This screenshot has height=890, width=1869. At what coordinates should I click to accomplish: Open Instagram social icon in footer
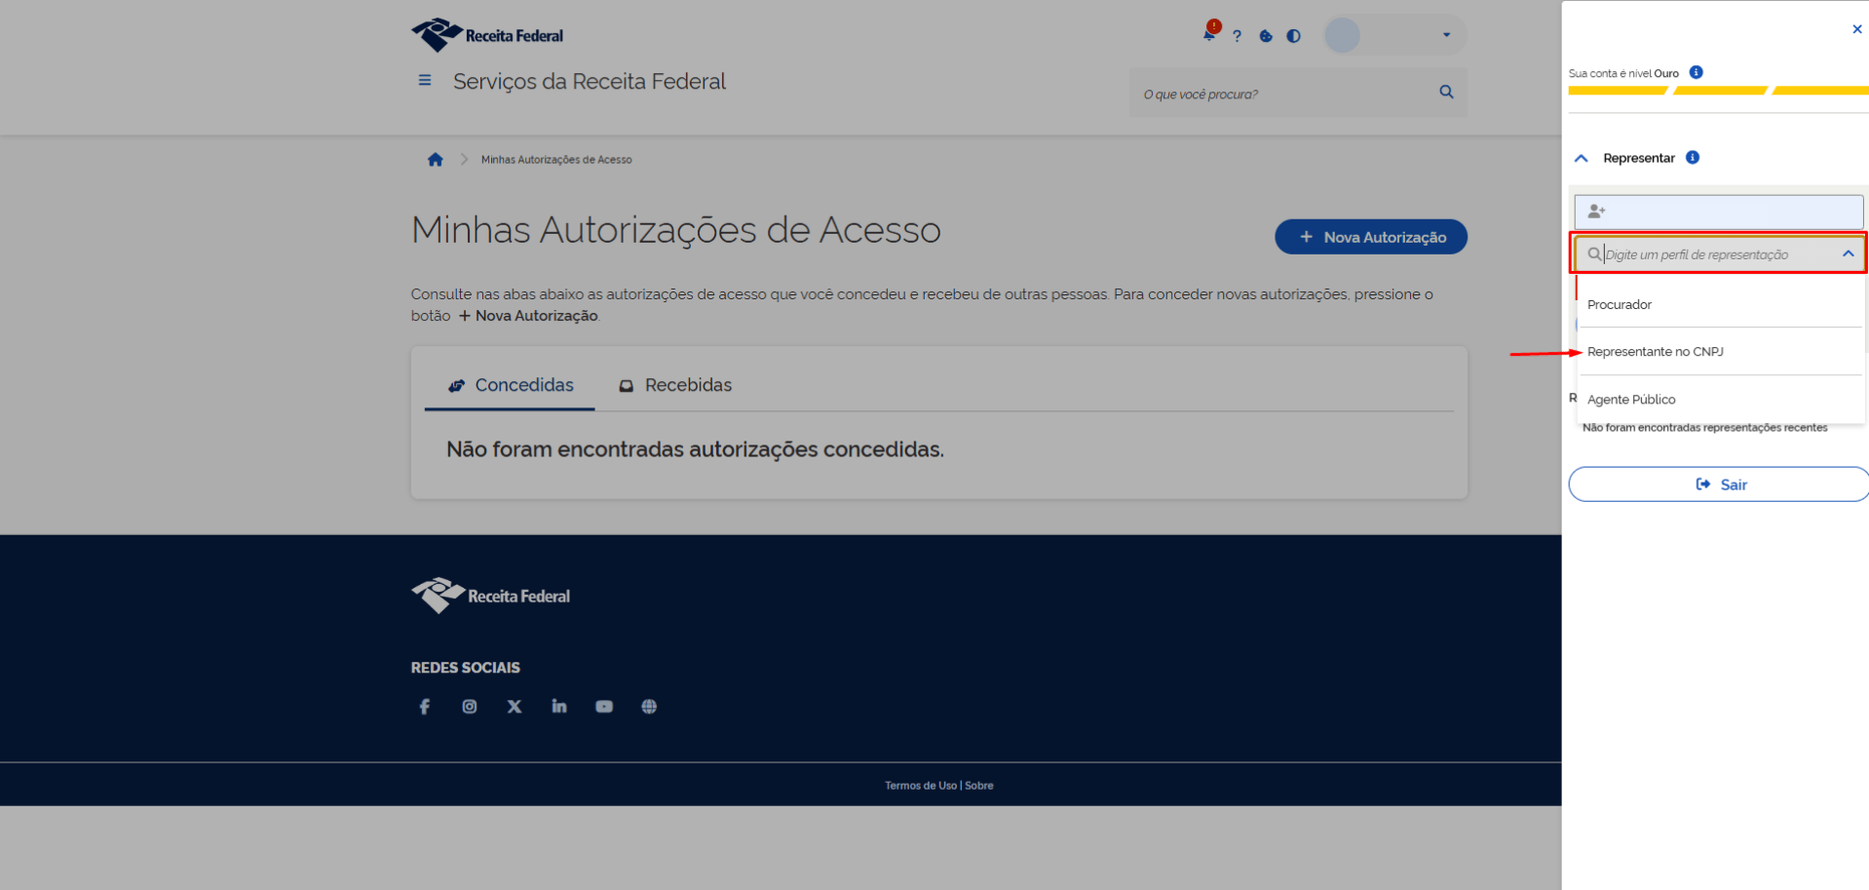(470, 707)
